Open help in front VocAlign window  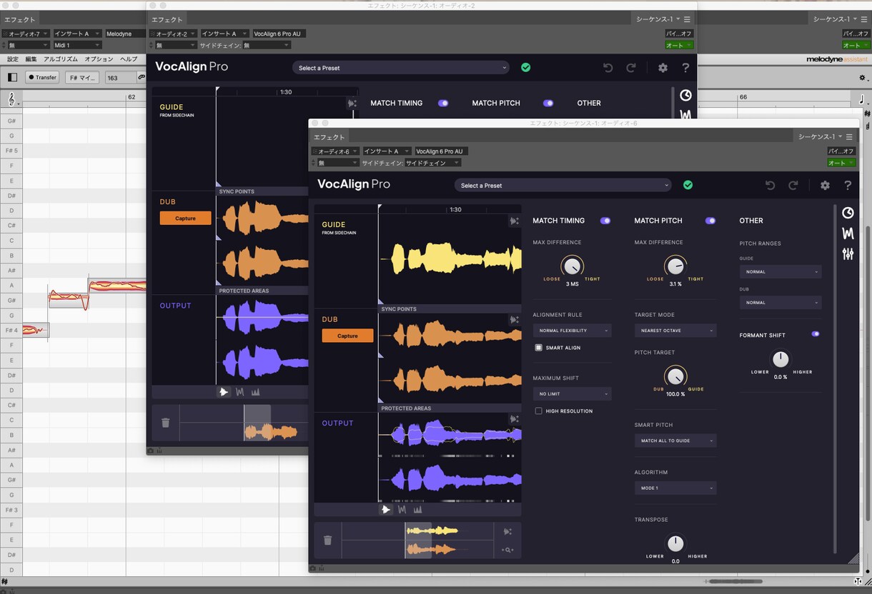coord(848,186)
